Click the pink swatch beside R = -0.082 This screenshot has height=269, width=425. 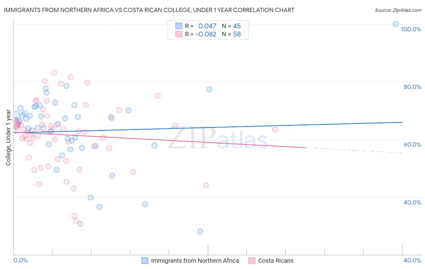(x=179, y=34)
